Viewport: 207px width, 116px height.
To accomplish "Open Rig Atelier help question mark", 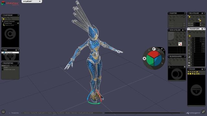I will (x=204, y=13).
